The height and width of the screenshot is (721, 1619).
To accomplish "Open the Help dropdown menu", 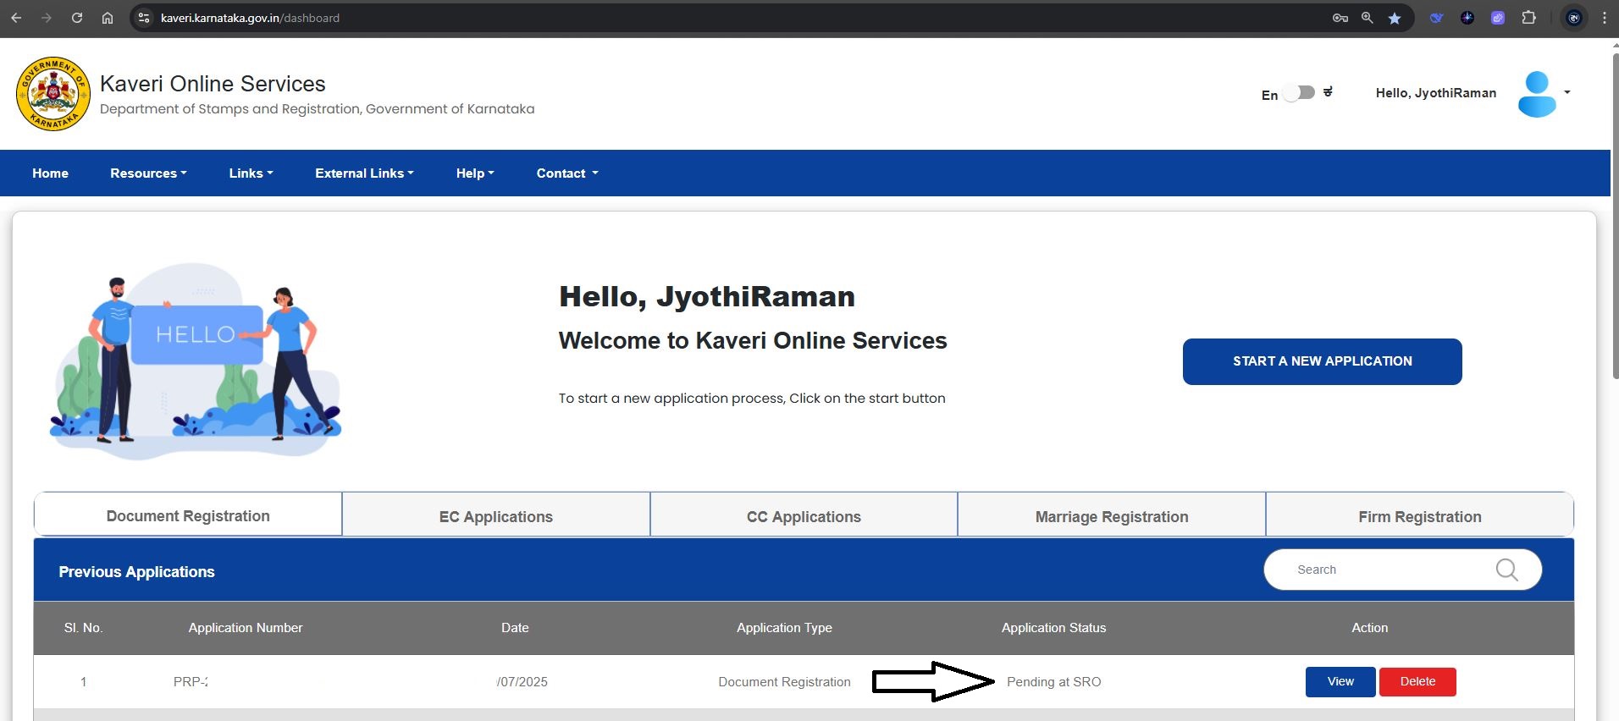I will tap(474, 173).
